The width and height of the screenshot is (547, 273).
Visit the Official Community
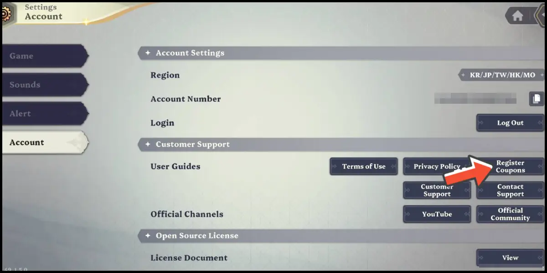[x=510, y=214]
